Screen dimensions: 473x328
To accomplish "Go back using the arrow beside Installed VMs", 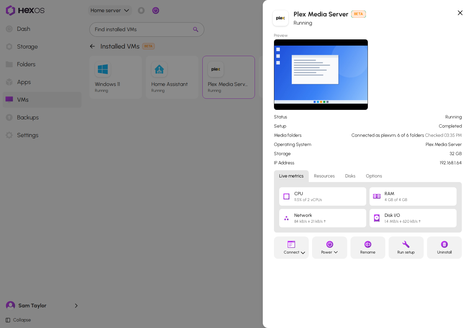I will (x=92, y=46).
